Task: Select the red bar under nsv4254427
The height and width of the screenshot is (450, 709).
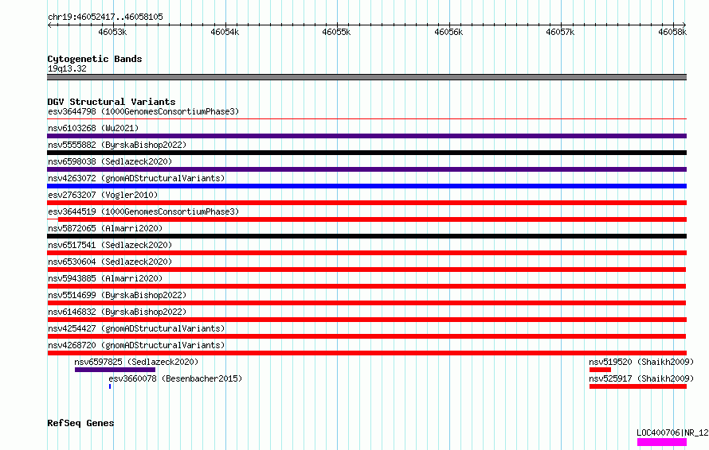Action: [x=366, y=336]
